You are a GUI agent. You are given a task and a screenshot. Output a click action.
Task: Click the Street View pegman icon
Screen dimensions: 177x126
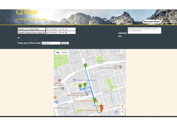tap(122, 106)
